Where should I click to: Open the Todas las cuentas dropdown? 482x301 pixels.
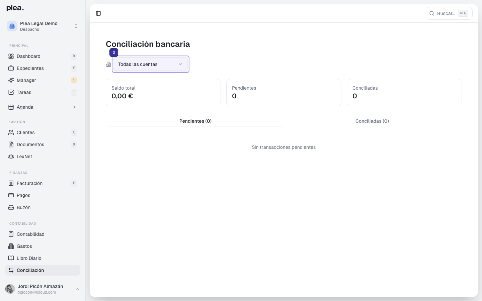coord(150,64)
